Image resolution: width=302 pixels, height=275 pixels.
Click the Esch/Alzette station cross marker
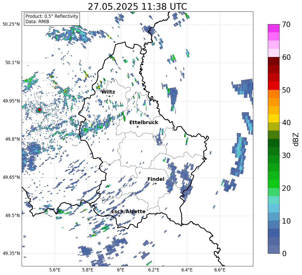tap(119, 216)
